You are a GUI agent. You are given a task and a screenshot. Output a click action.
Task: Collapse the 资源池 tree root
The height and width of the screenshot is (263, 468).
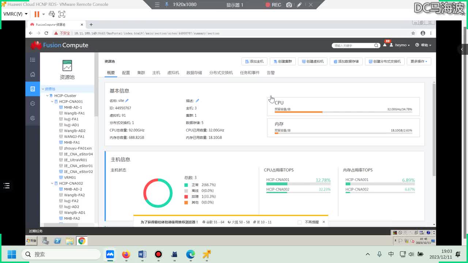coord(43,89)
